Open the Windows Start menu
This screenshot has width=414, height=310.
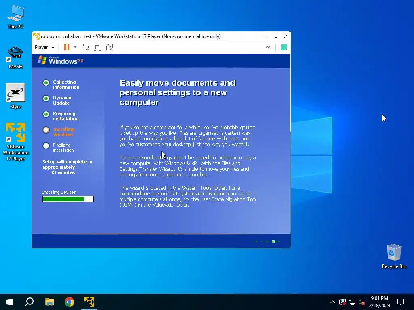[x=10, y=302]
